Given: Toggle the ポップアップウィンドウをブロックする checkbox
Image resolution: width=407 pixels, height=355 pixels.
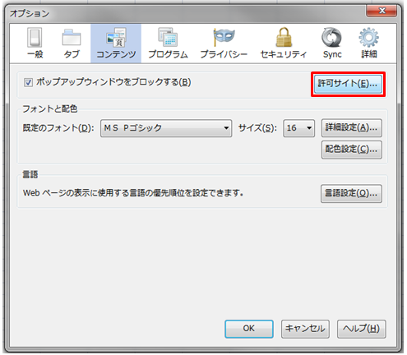Looking at the screenshot, I should [x=28, y=82].
